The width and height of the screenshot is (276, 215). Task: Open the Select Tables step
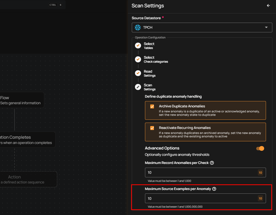pos(149,46)
